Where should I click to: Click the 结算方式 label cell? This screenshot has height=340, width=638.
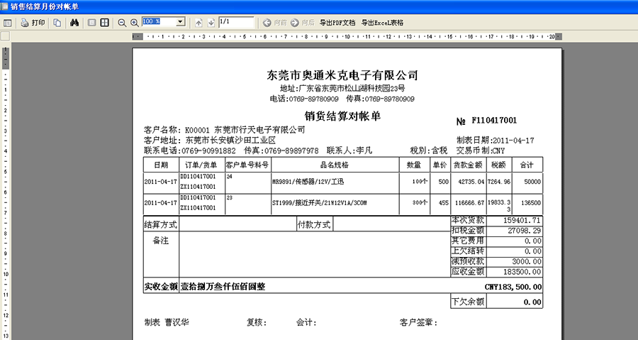pos(161,224)
